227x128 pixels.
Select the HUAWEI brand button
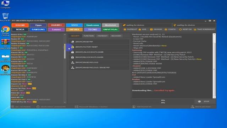click(x=56, y=25)
